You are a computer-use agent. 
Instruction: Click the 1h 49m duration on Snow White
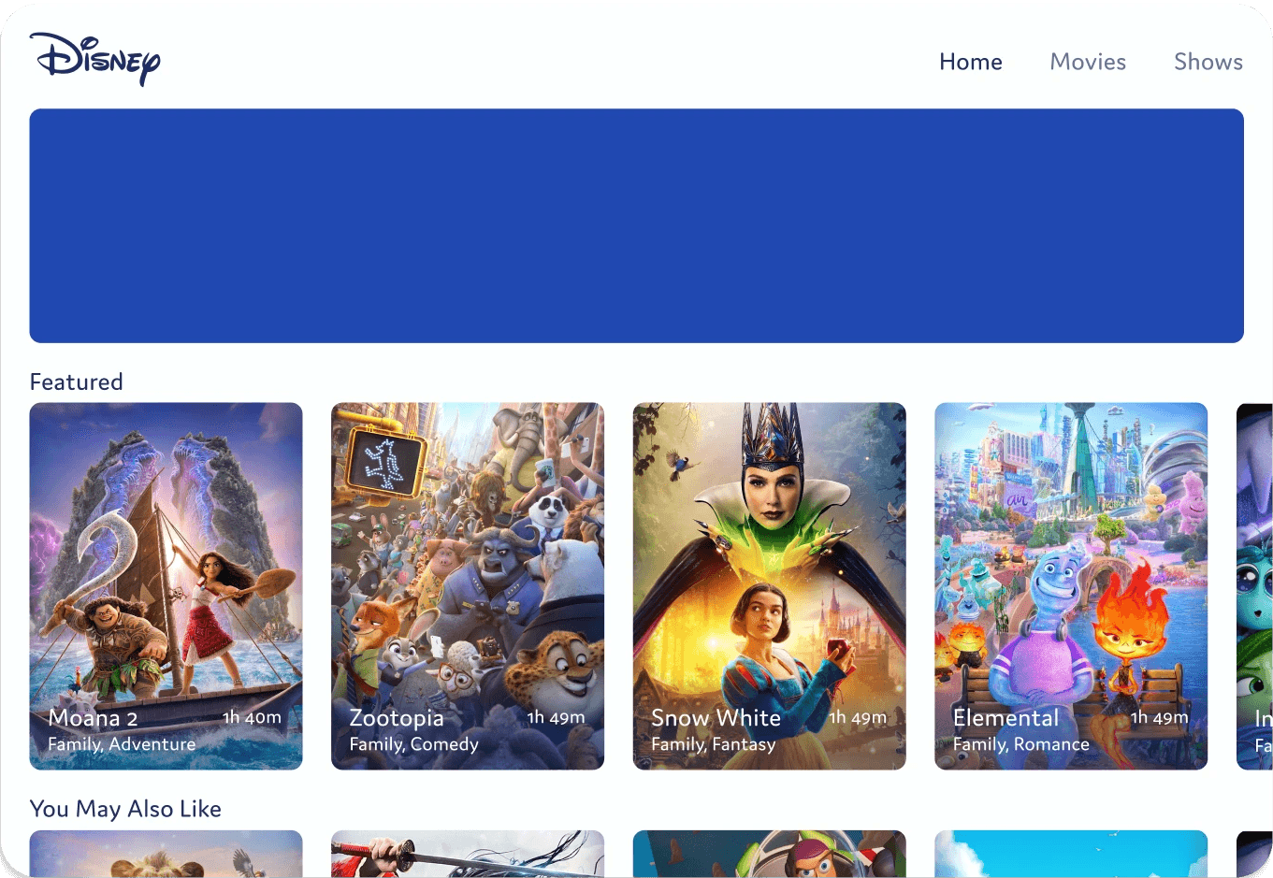click(858, 717)
